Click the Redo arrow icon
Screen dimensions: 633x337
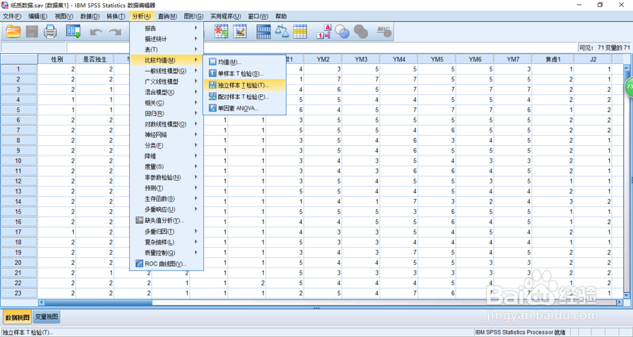click(115, 32)
